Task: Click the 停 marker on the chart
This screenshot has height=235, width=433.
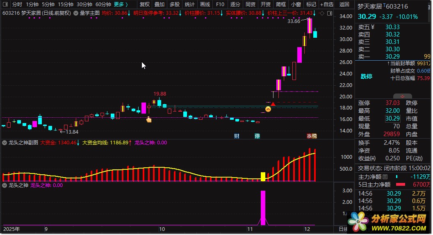Action: point(257,136)
